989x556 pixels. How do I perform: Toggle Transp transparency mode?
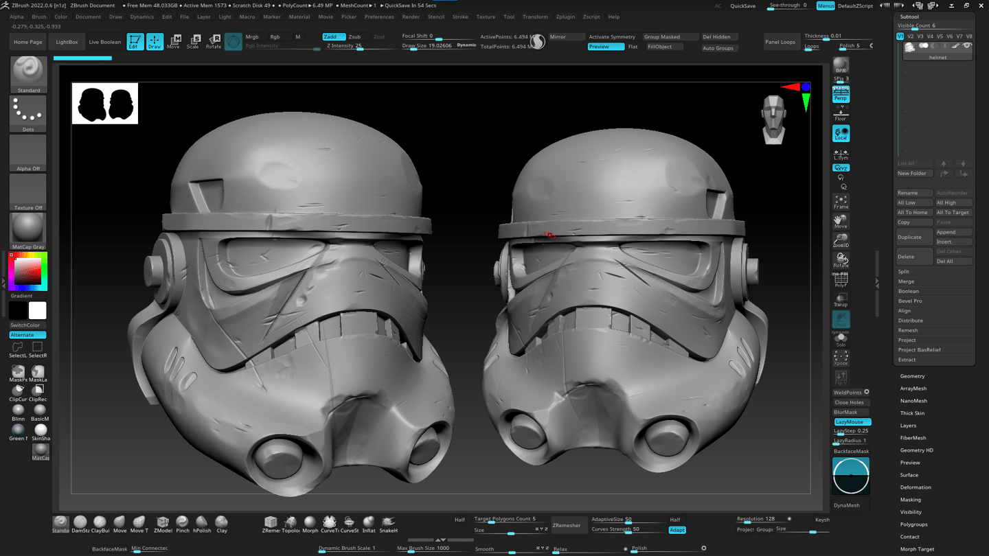841,300
